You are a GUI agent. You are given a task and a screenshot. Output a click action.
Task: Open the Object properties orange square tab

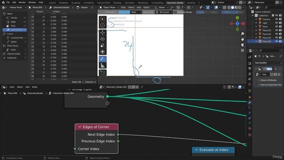tap(250, 97)
